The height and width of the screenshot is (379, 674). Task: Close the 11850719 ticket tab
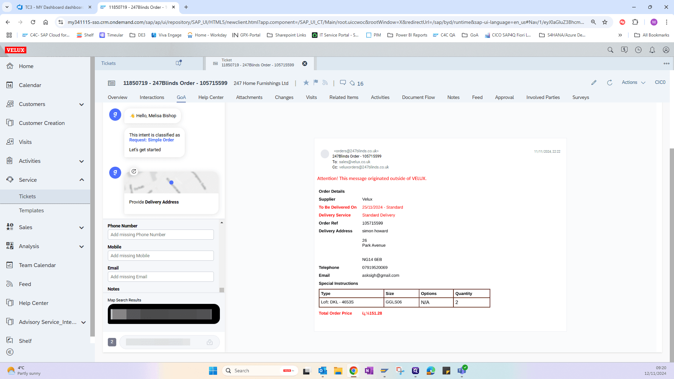305,64
